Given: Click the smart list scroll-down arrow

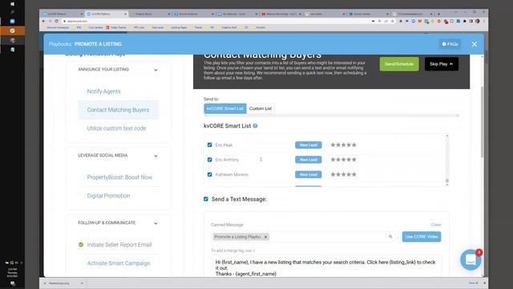Looking at the screenshot, I should pyautogui.click(x=447, y=185).
